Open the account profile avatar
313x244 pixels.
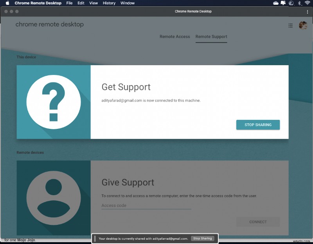303,25
